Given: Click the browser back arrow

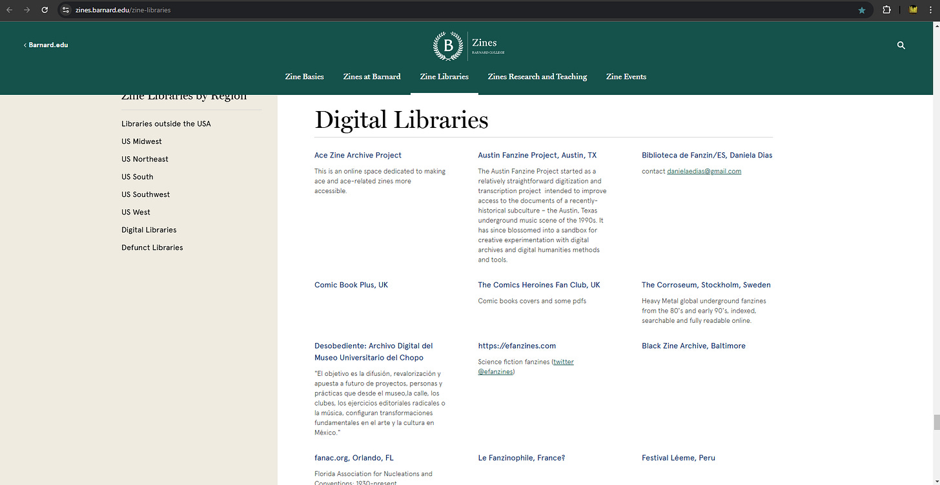Looking at the screenshot, I should (9, 10).
